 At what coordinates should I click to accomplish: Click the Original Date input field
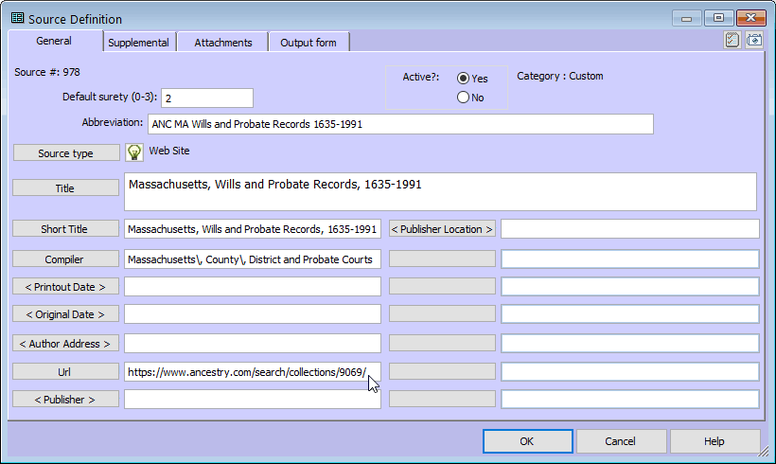tap(253, 314)
